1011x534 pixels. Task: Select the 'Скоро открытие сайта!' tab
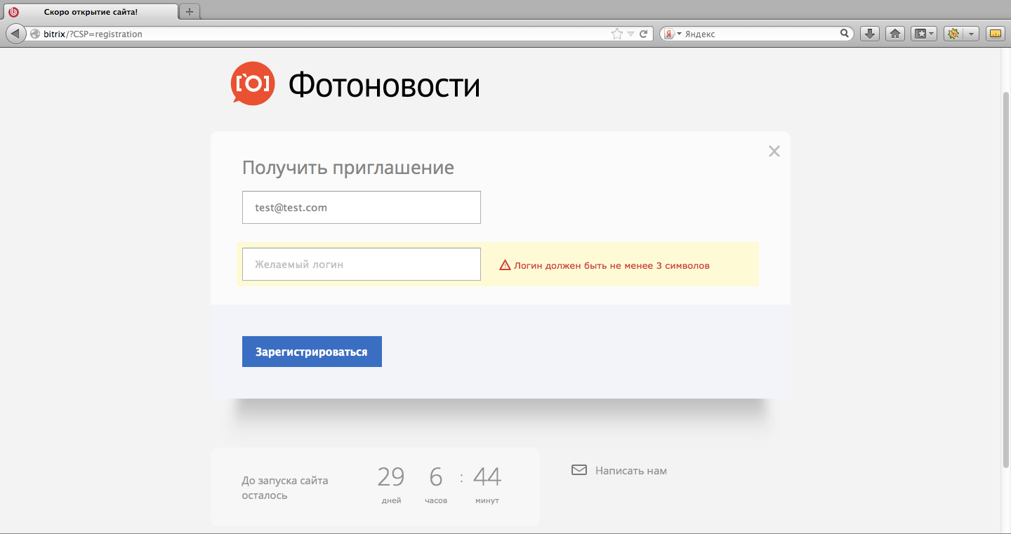point(91,12)
